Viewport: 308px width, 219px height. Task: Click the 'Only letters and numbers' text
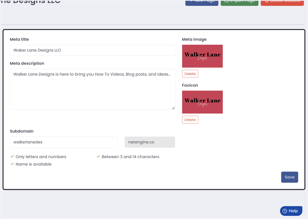click(x=41, y=157)
